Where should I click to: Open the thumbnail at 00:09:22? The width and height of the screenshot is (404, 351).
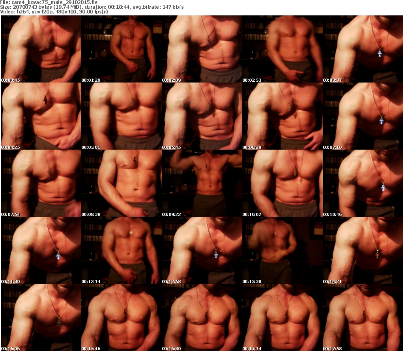[202, 183]
